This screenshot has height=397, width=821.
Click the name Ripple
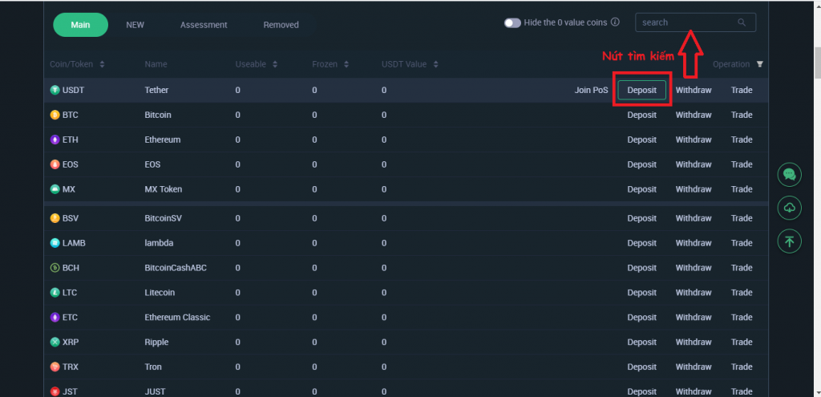point(156,342)
